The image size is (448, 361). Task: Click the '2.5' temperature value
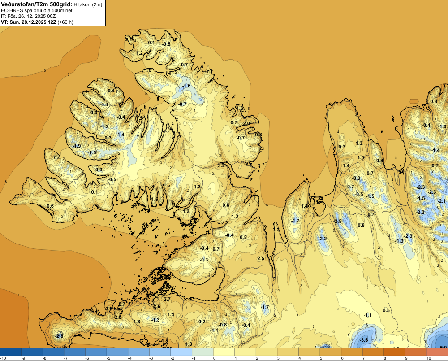(x=261, y=258)
